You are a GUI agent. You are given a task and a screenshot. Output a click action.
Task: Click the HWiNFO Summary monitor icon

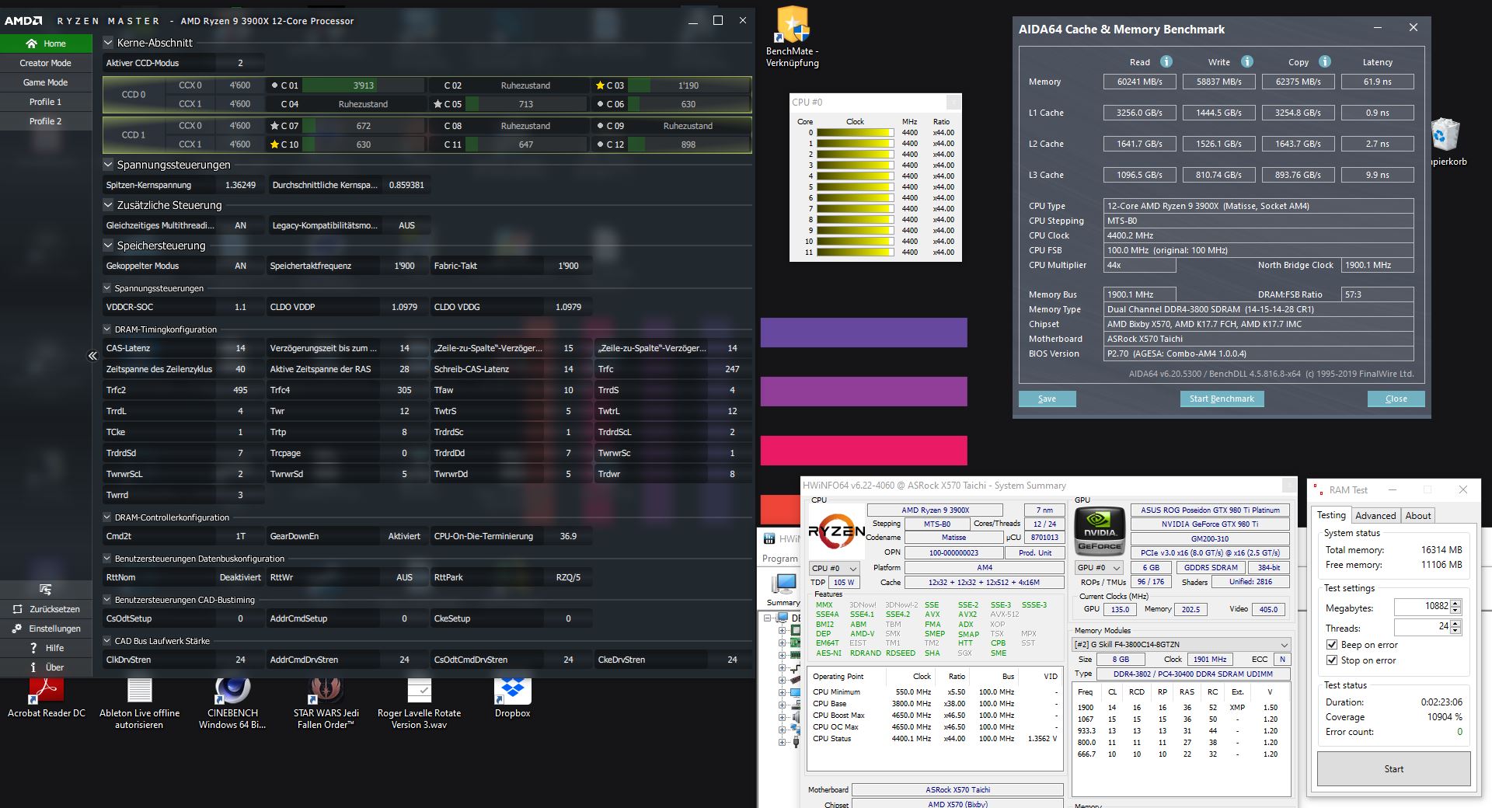click(784, 584)
